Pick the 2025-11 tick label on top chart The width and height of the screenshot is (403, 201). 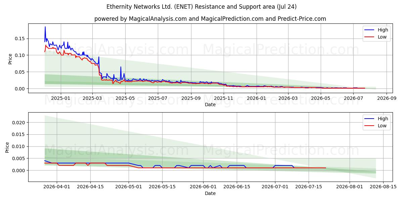[224, 98]
